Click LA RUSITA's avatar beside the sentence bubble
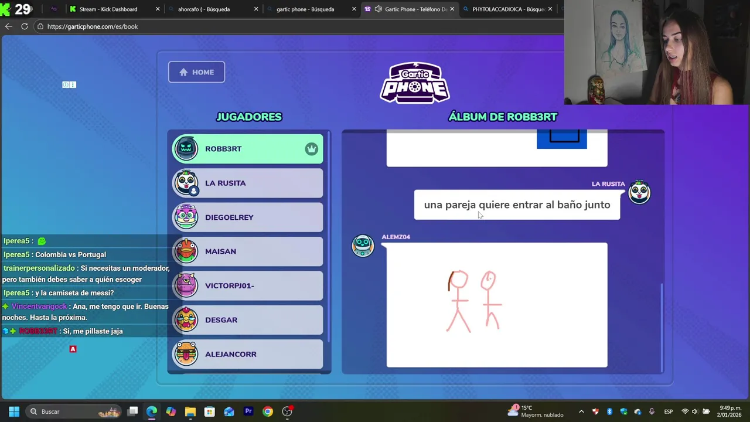750x422 pixels. click(x=639, y=192)
